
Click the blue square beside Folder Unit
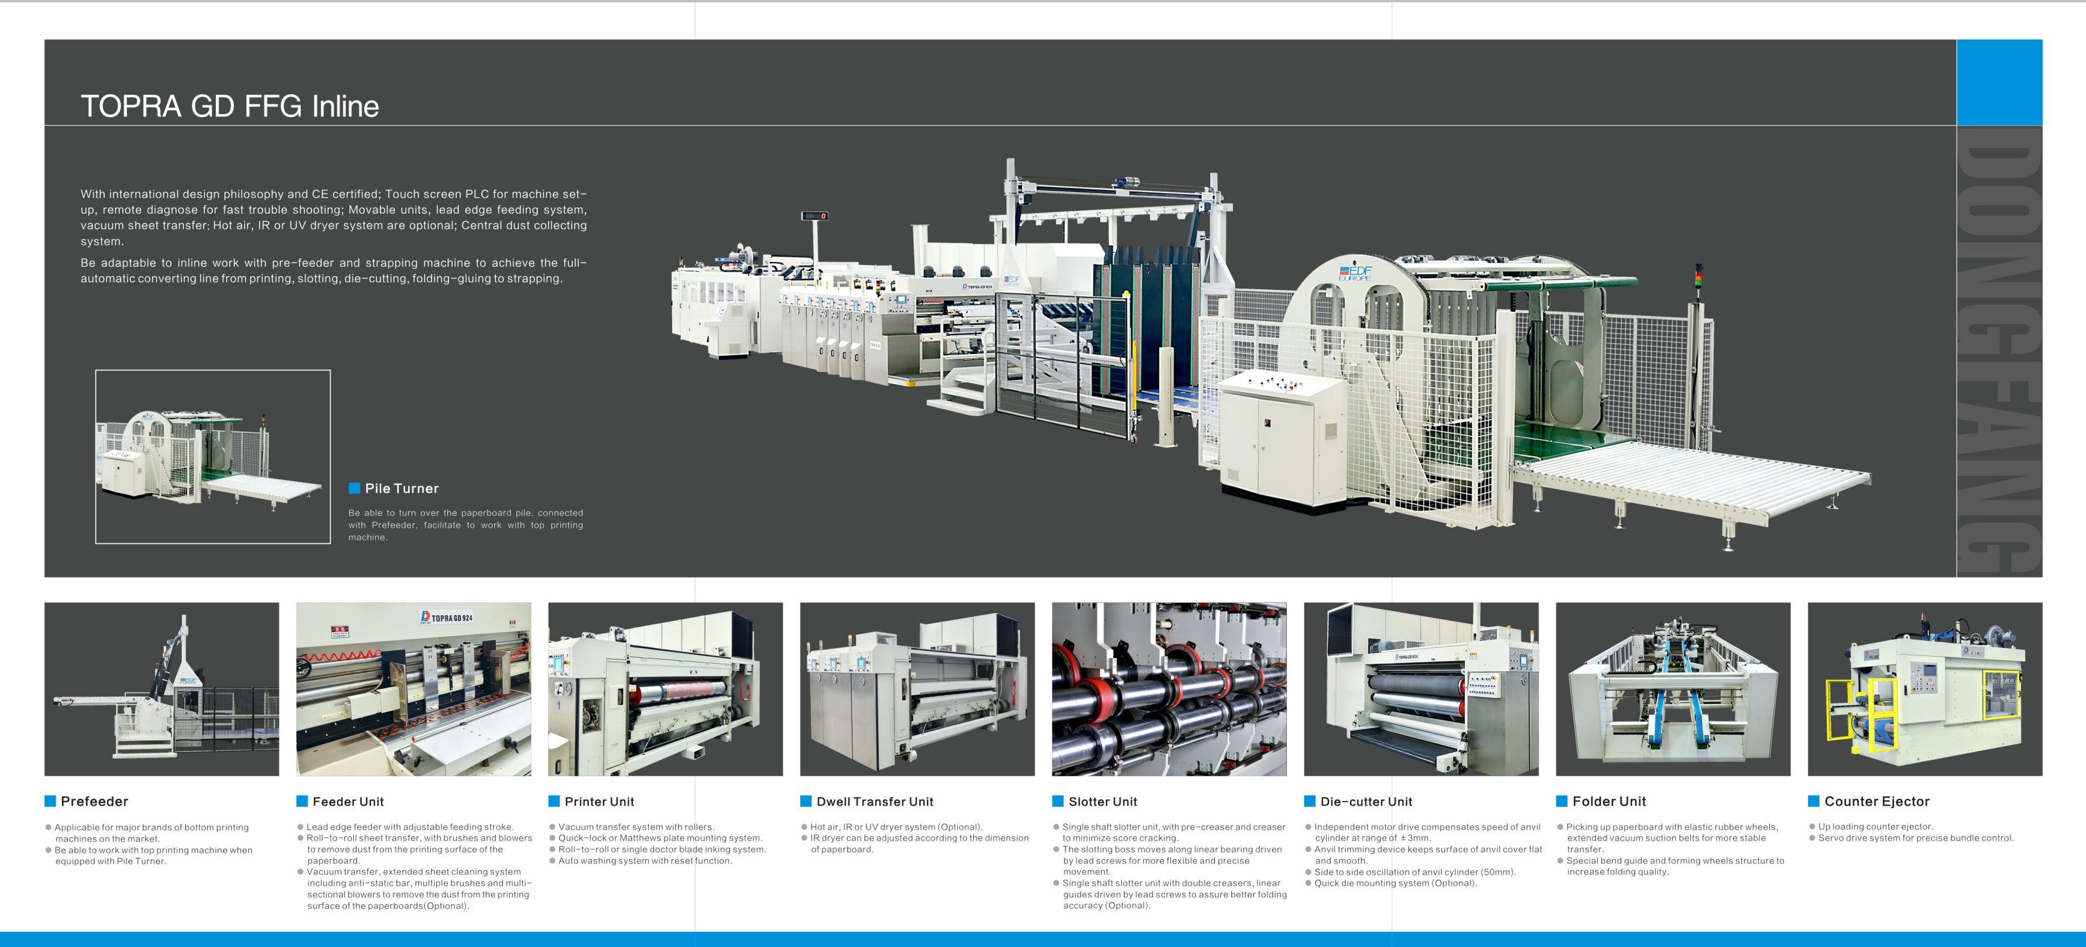(x=1561, y=801)
